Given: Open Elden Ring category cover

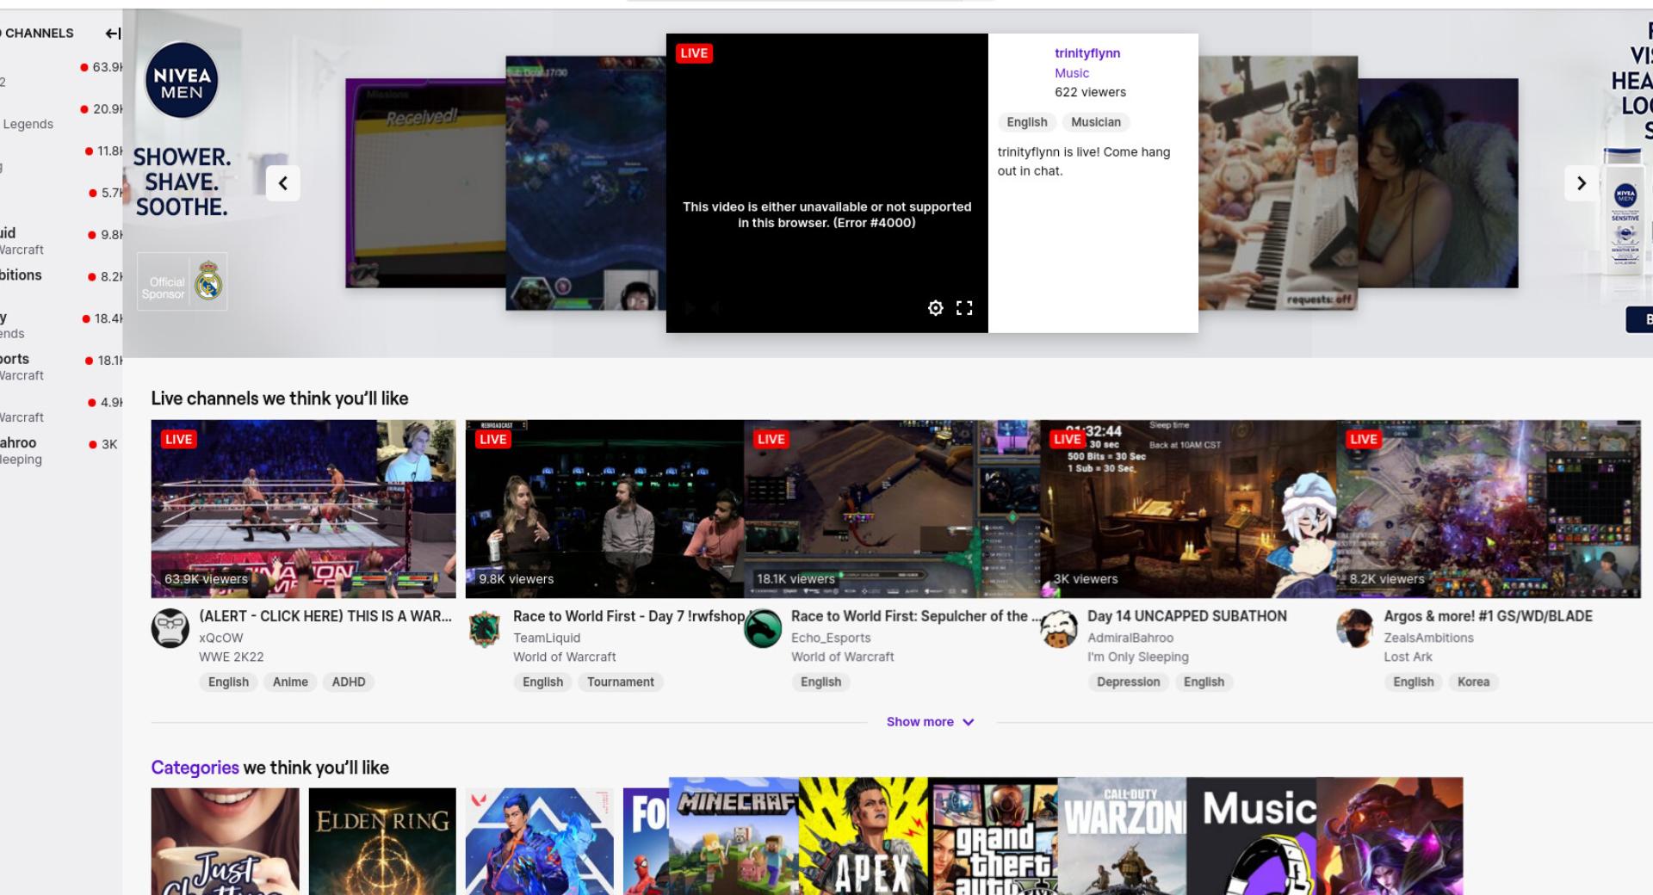Looking at the screenshot, I should pyautogui.click(x=382, y=841).
